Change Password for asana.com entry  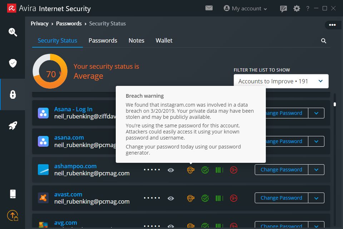click(x=287, y=141)
